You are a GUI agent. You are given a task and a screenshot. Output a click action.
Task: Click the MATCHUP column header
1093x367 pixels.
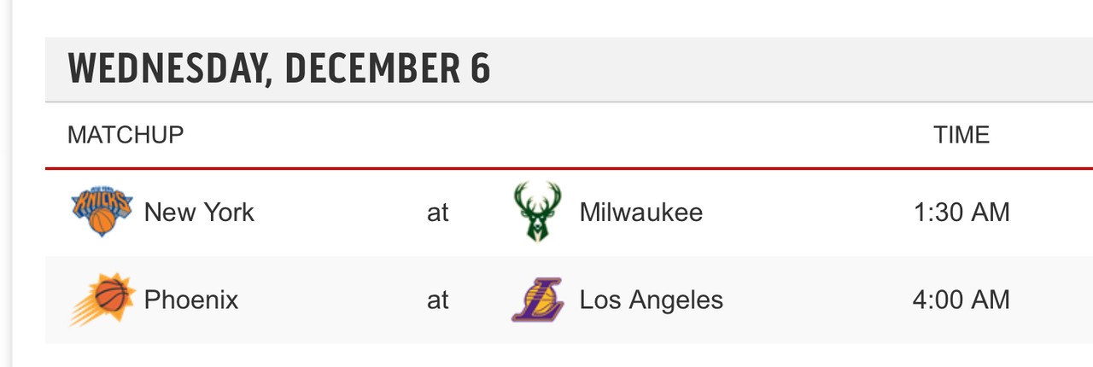(x=126, y=135)
